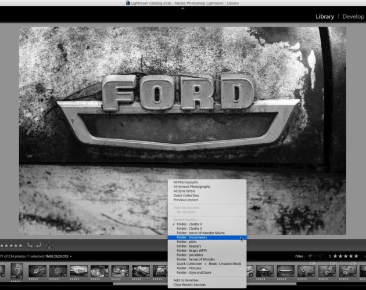The height and width of the screenshot is (290, 366).
Task: Switch to the Develop module
Action: pyautogui.click(x=353, y=17)
